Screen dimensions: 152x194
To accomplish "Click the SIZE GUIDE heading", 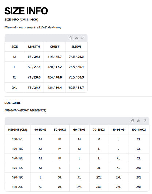I will point(13,103).
